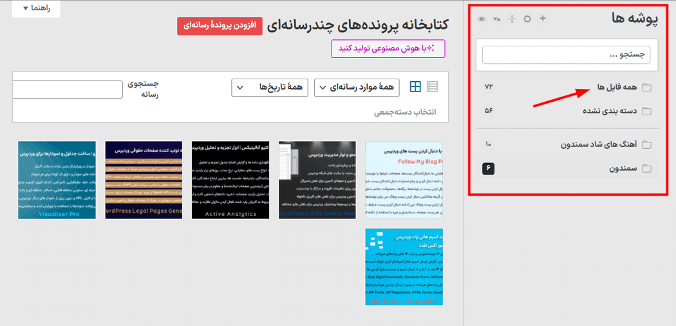
Task: Open the WP Armour Extended thumbnail
Action: tap(404, 267)
